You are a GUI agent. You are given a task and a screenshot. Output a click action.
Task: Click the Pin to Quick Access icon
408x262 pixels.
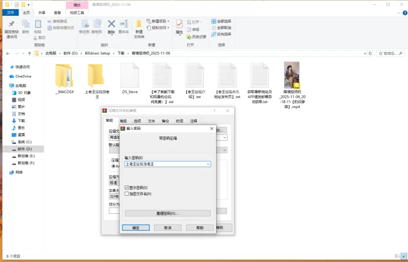coord(11,26)
